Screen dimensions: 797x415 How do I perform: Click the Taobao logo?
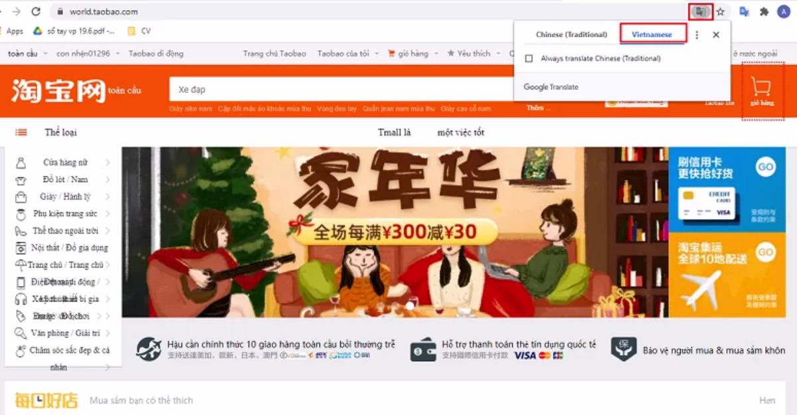58,91
